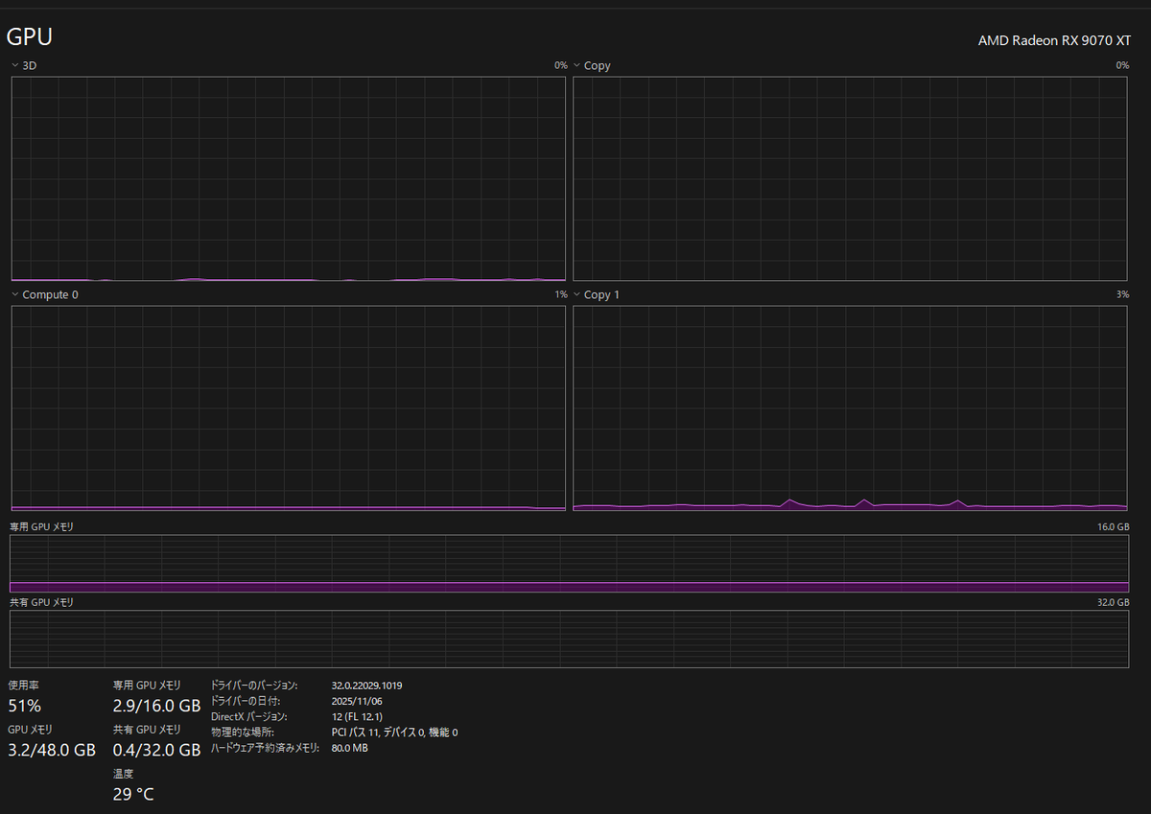Click the ドライバーの日付 label
The height and width of the screenshot is (814, 1151).
246,701
